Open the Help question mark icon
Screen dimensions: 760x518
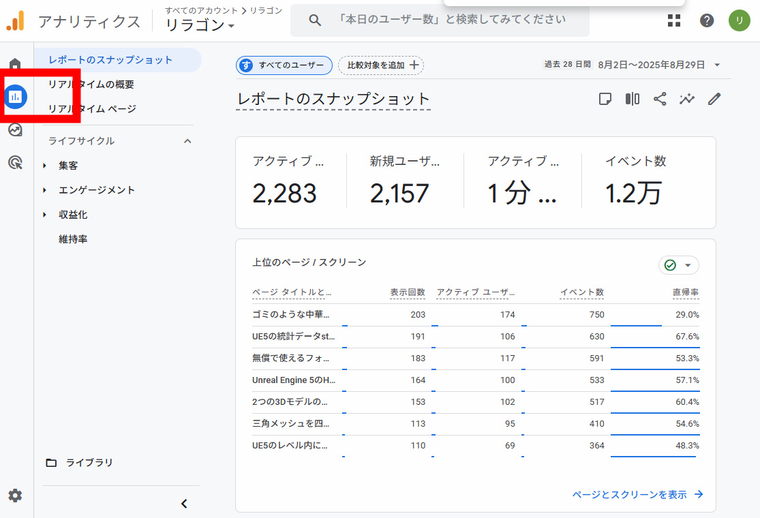click(x=707, y=20)
